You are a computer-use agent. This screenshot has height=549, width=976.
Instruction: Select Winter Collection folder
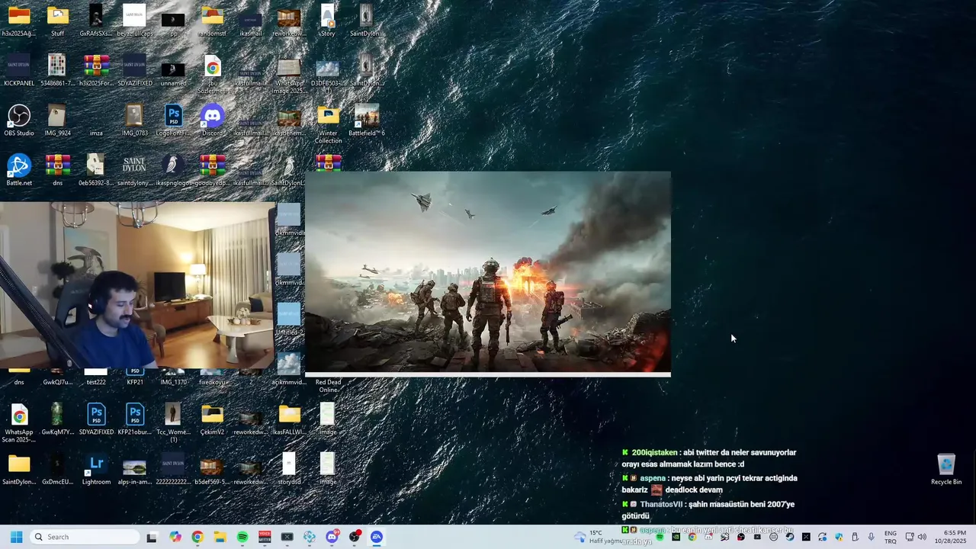tap(328, 124)
